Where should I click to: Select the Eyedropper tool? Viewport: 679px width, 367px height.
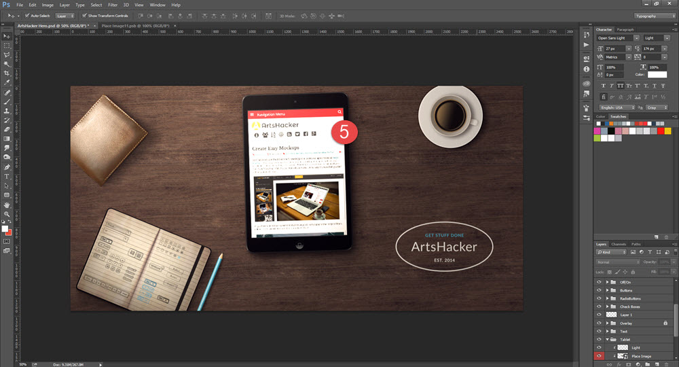click(7, 82)
